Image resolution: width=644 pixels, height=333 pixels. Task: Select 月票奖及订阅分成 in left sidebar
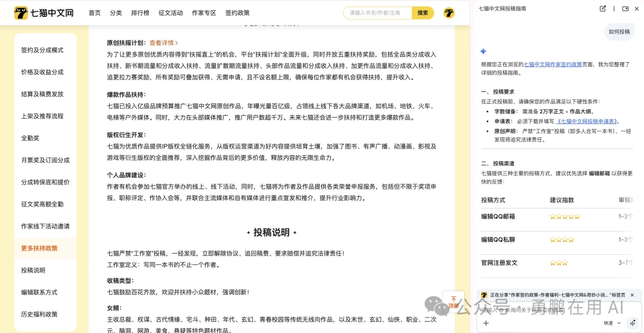(45, 161)
